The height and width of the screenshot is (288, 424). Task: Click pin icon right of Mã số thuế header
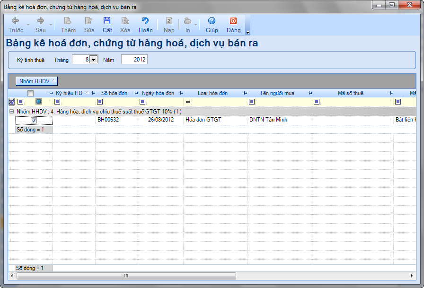pyautogui.click(x=391, y=93)
